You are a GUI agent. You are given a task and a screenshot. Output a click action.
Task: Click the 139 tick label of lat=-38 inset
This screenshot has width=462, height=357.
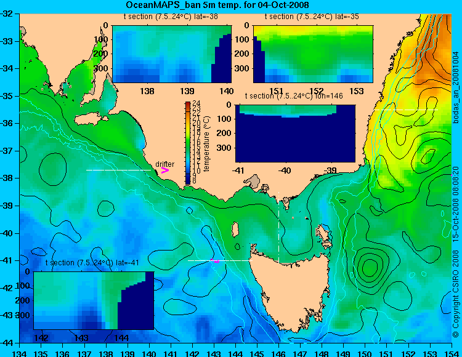(x=187, y=91)
